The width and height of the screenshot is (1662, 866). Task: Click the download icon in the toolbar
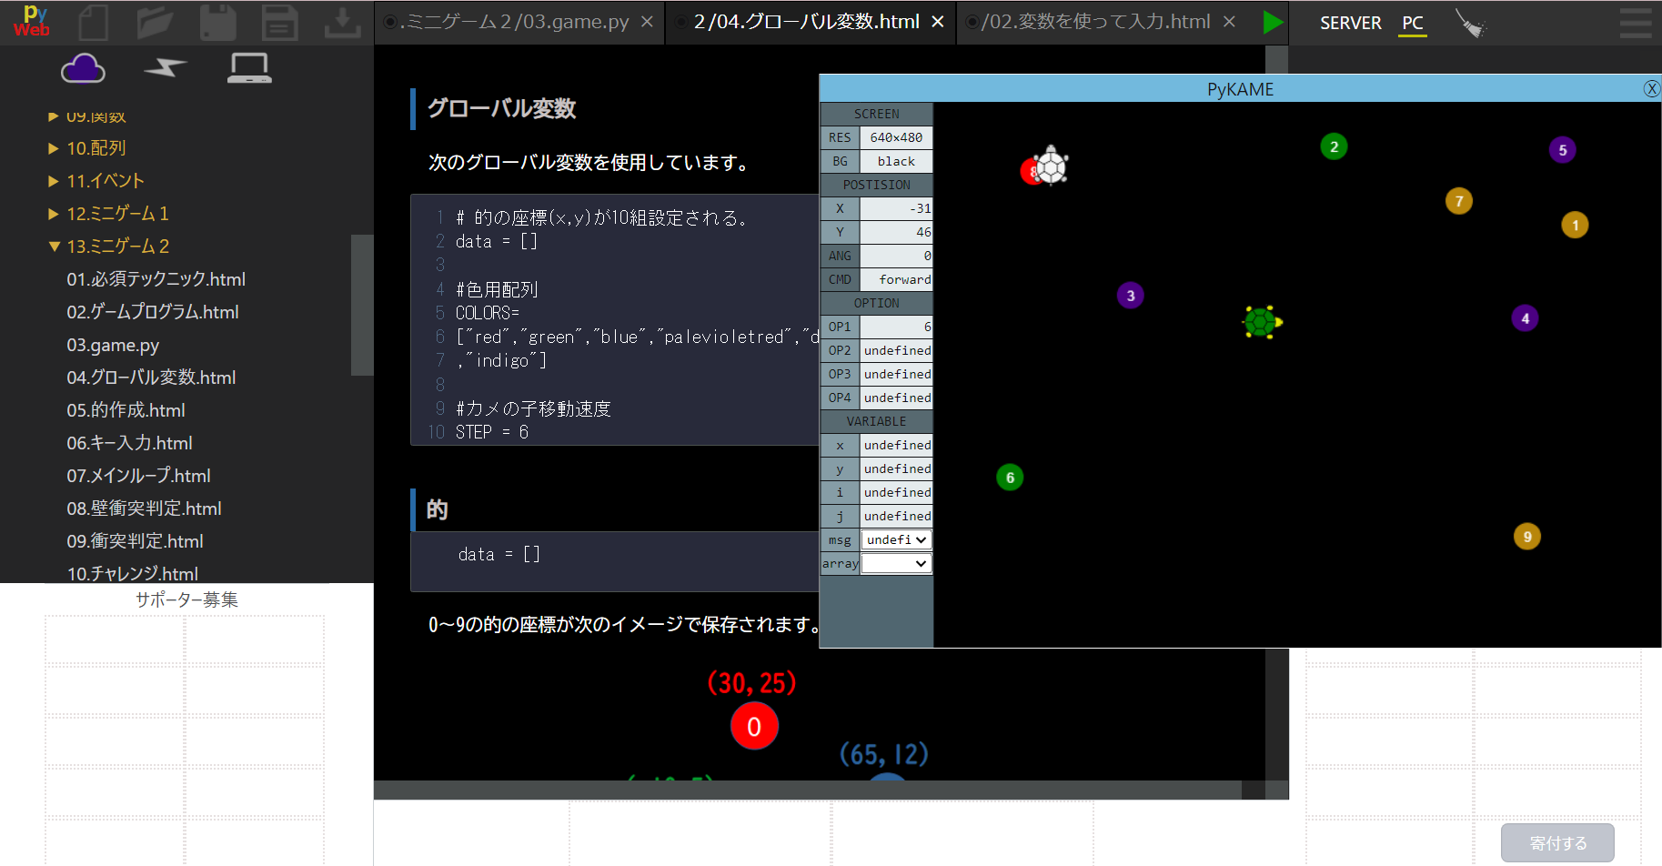coord(342,22)
